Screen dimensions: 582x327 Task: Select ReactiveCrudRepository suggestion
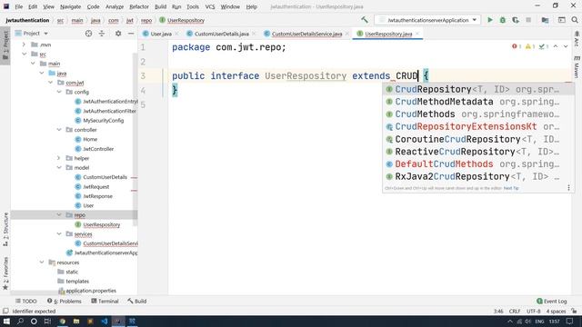[478, 152]
